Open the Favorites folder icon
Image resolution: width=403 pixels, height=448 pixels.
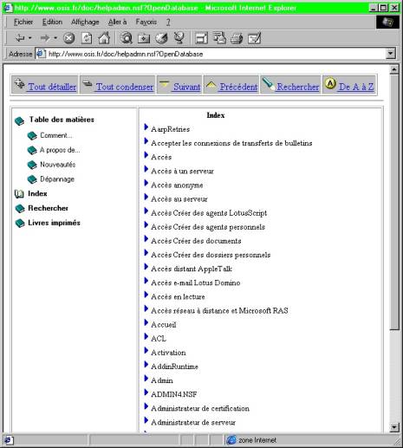click(x=144, y=38)
